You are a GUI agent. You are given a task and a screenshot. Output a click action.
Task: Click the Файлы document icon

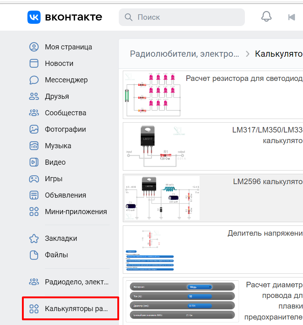34,255
